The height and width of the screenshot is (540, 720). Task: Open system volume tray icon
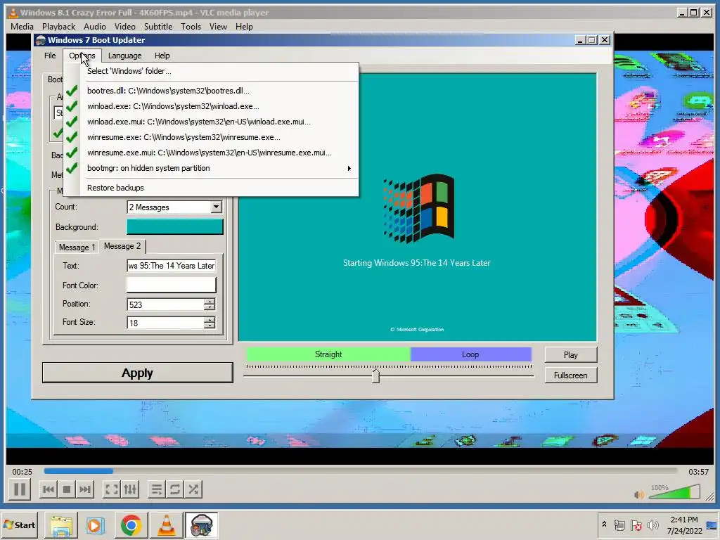coord(652,525)
